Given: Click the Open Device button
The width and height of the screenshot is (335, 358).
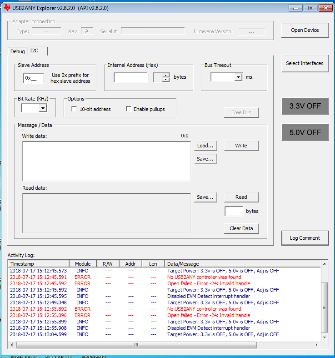Looking at the screenshot, I should 305,30.
